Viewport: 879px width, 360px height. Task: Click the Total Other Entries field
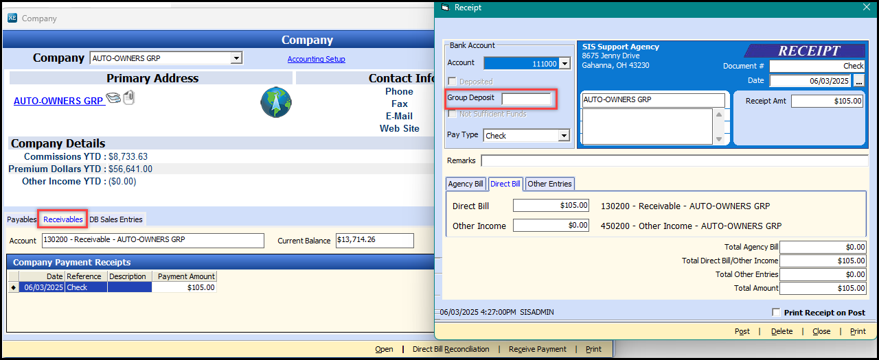(x=823, y=274)
